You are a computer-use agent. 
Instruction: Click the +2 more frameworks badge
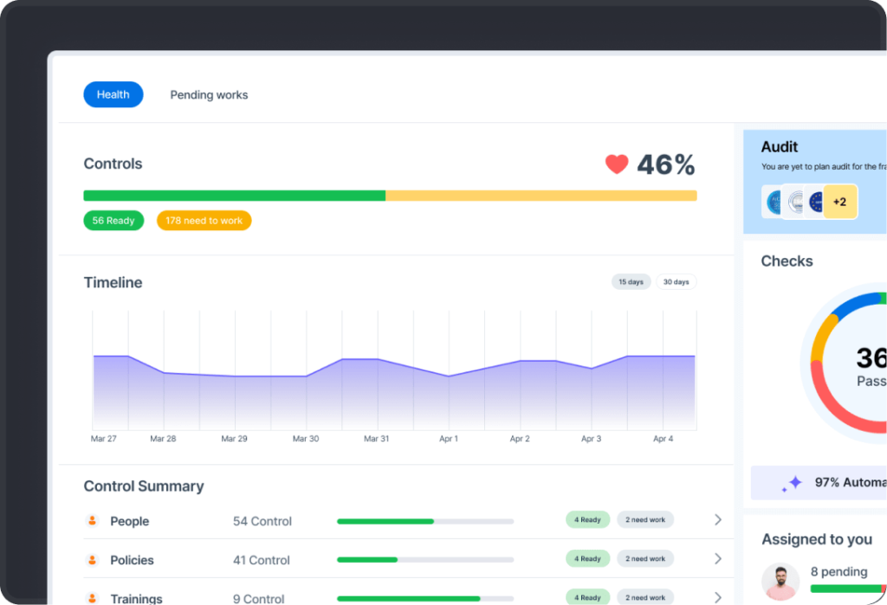[x=839, y=202]
